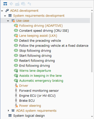Select ADAS system requirements label
This screenshot has width=94, height=119.
[36, 111]
